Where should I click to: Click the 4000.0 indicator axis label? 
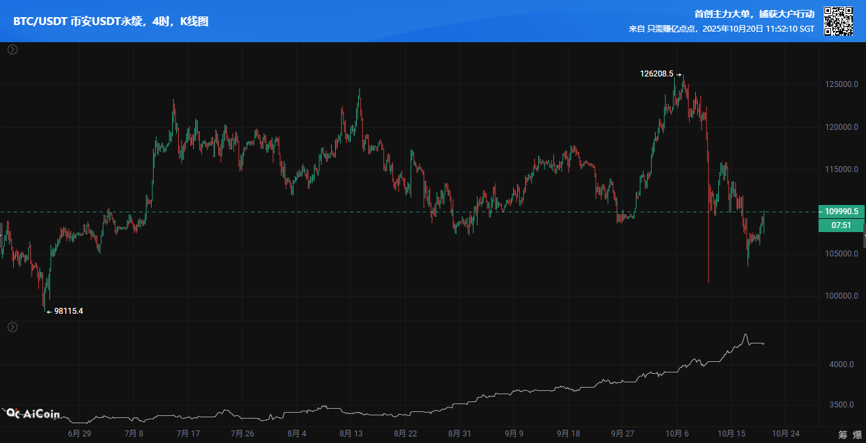841,365
